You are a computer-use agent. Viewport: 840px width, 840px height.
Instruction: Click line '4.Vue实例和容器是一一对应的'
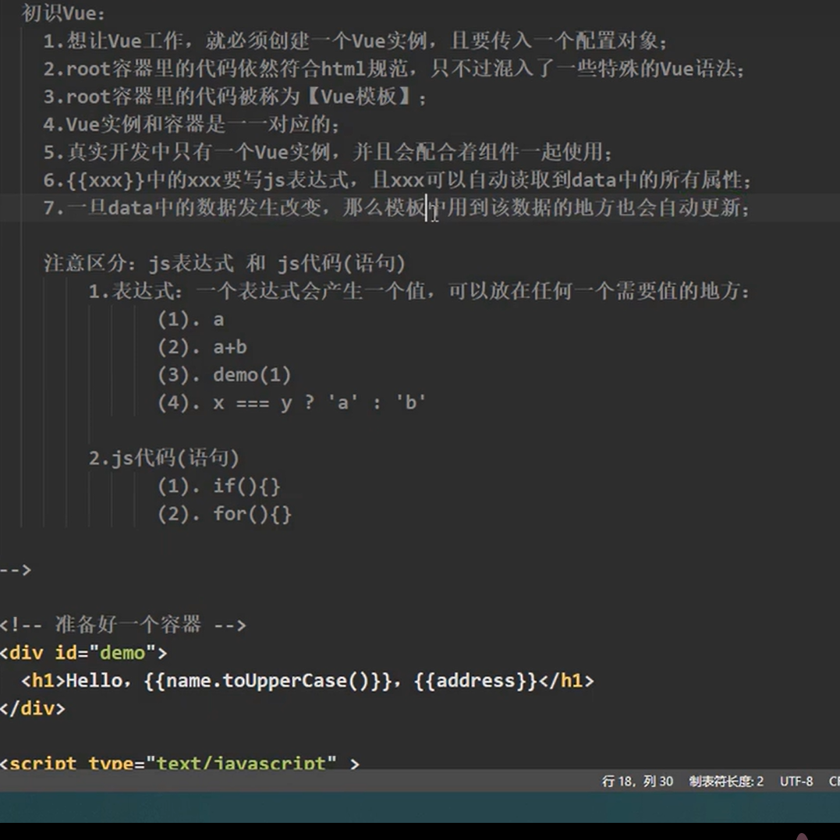pos(191,124)
